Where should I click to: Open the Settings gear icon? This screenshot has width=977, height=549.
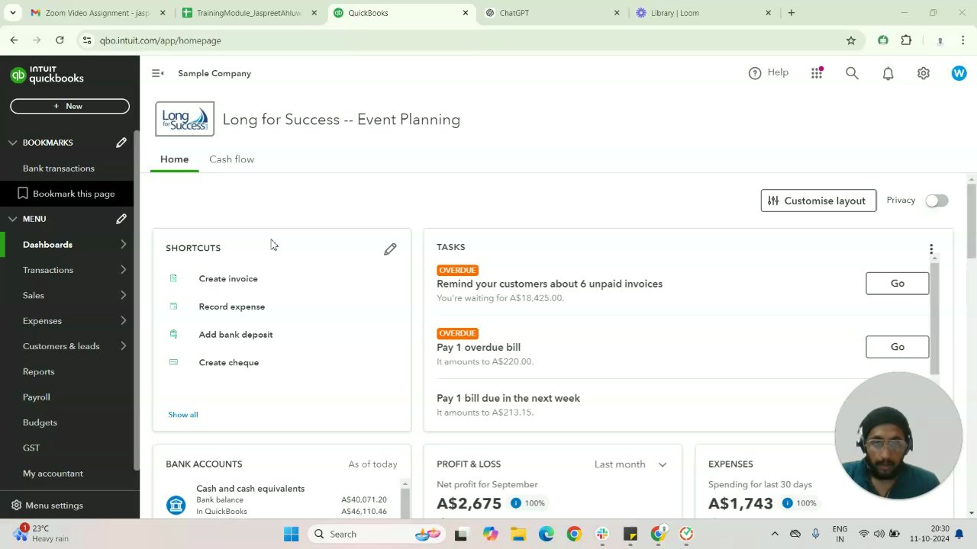tap(924, 73)
